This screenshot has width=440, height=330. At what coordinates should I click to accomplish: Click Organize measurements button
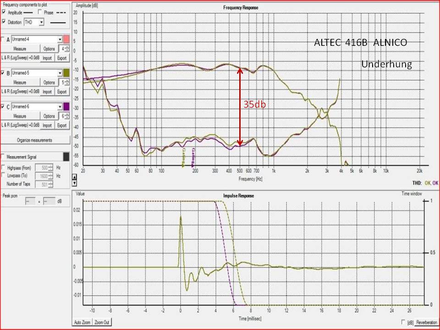35,140
